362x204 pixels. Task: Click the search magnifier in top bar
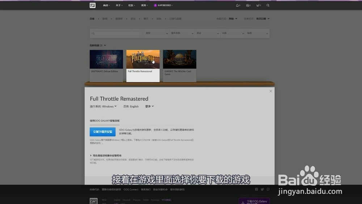(x=268, y=5)
